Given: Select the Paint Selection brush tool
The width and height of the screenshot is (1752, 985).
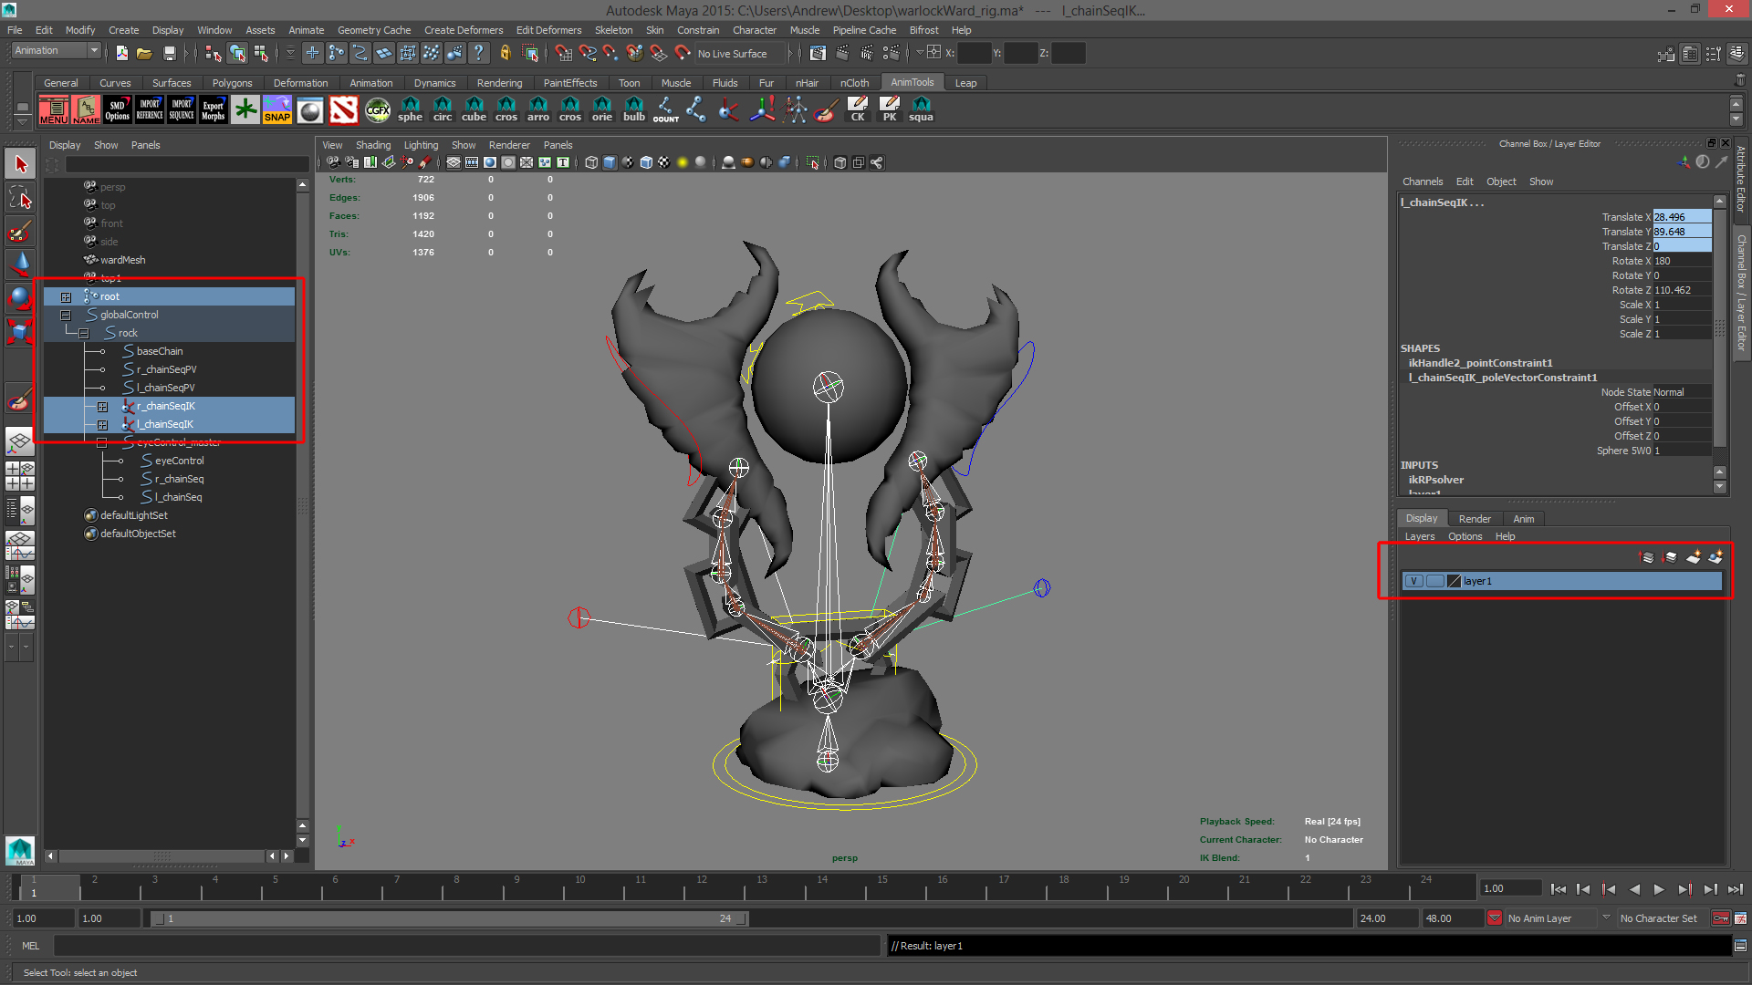Looking at the screenshot, I should click(x=20, y=231).
